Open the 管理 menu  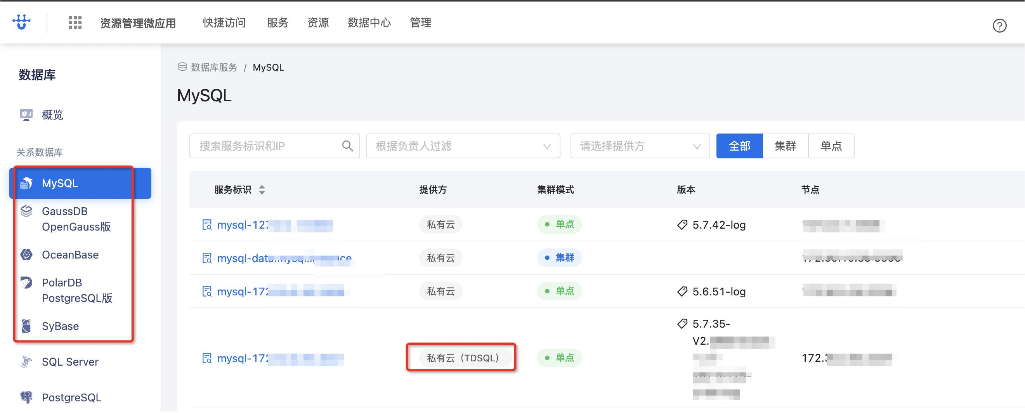421,23
